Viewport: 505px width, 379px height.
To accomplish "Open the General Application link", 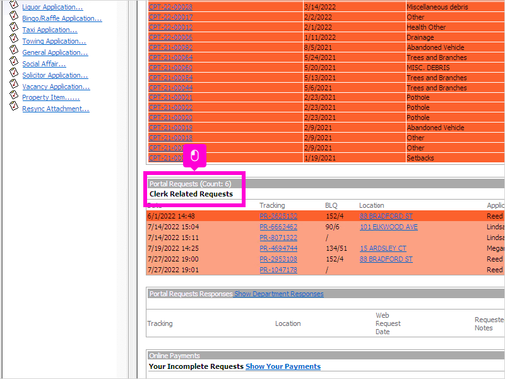I will tap(55, 52).
